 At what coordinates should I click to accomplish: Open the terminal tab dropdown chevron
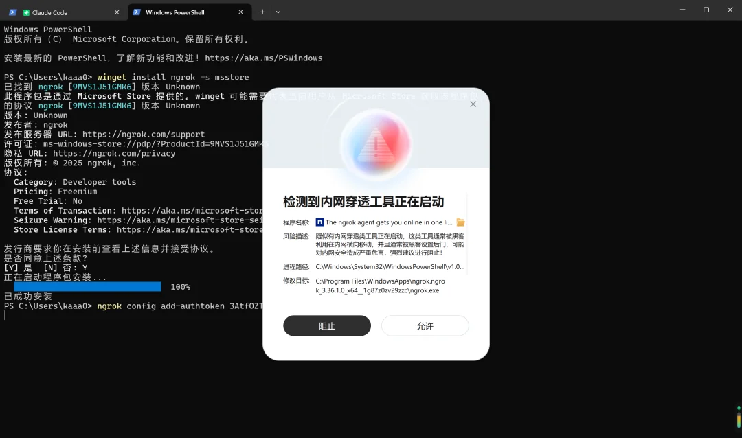pos(278,12)
